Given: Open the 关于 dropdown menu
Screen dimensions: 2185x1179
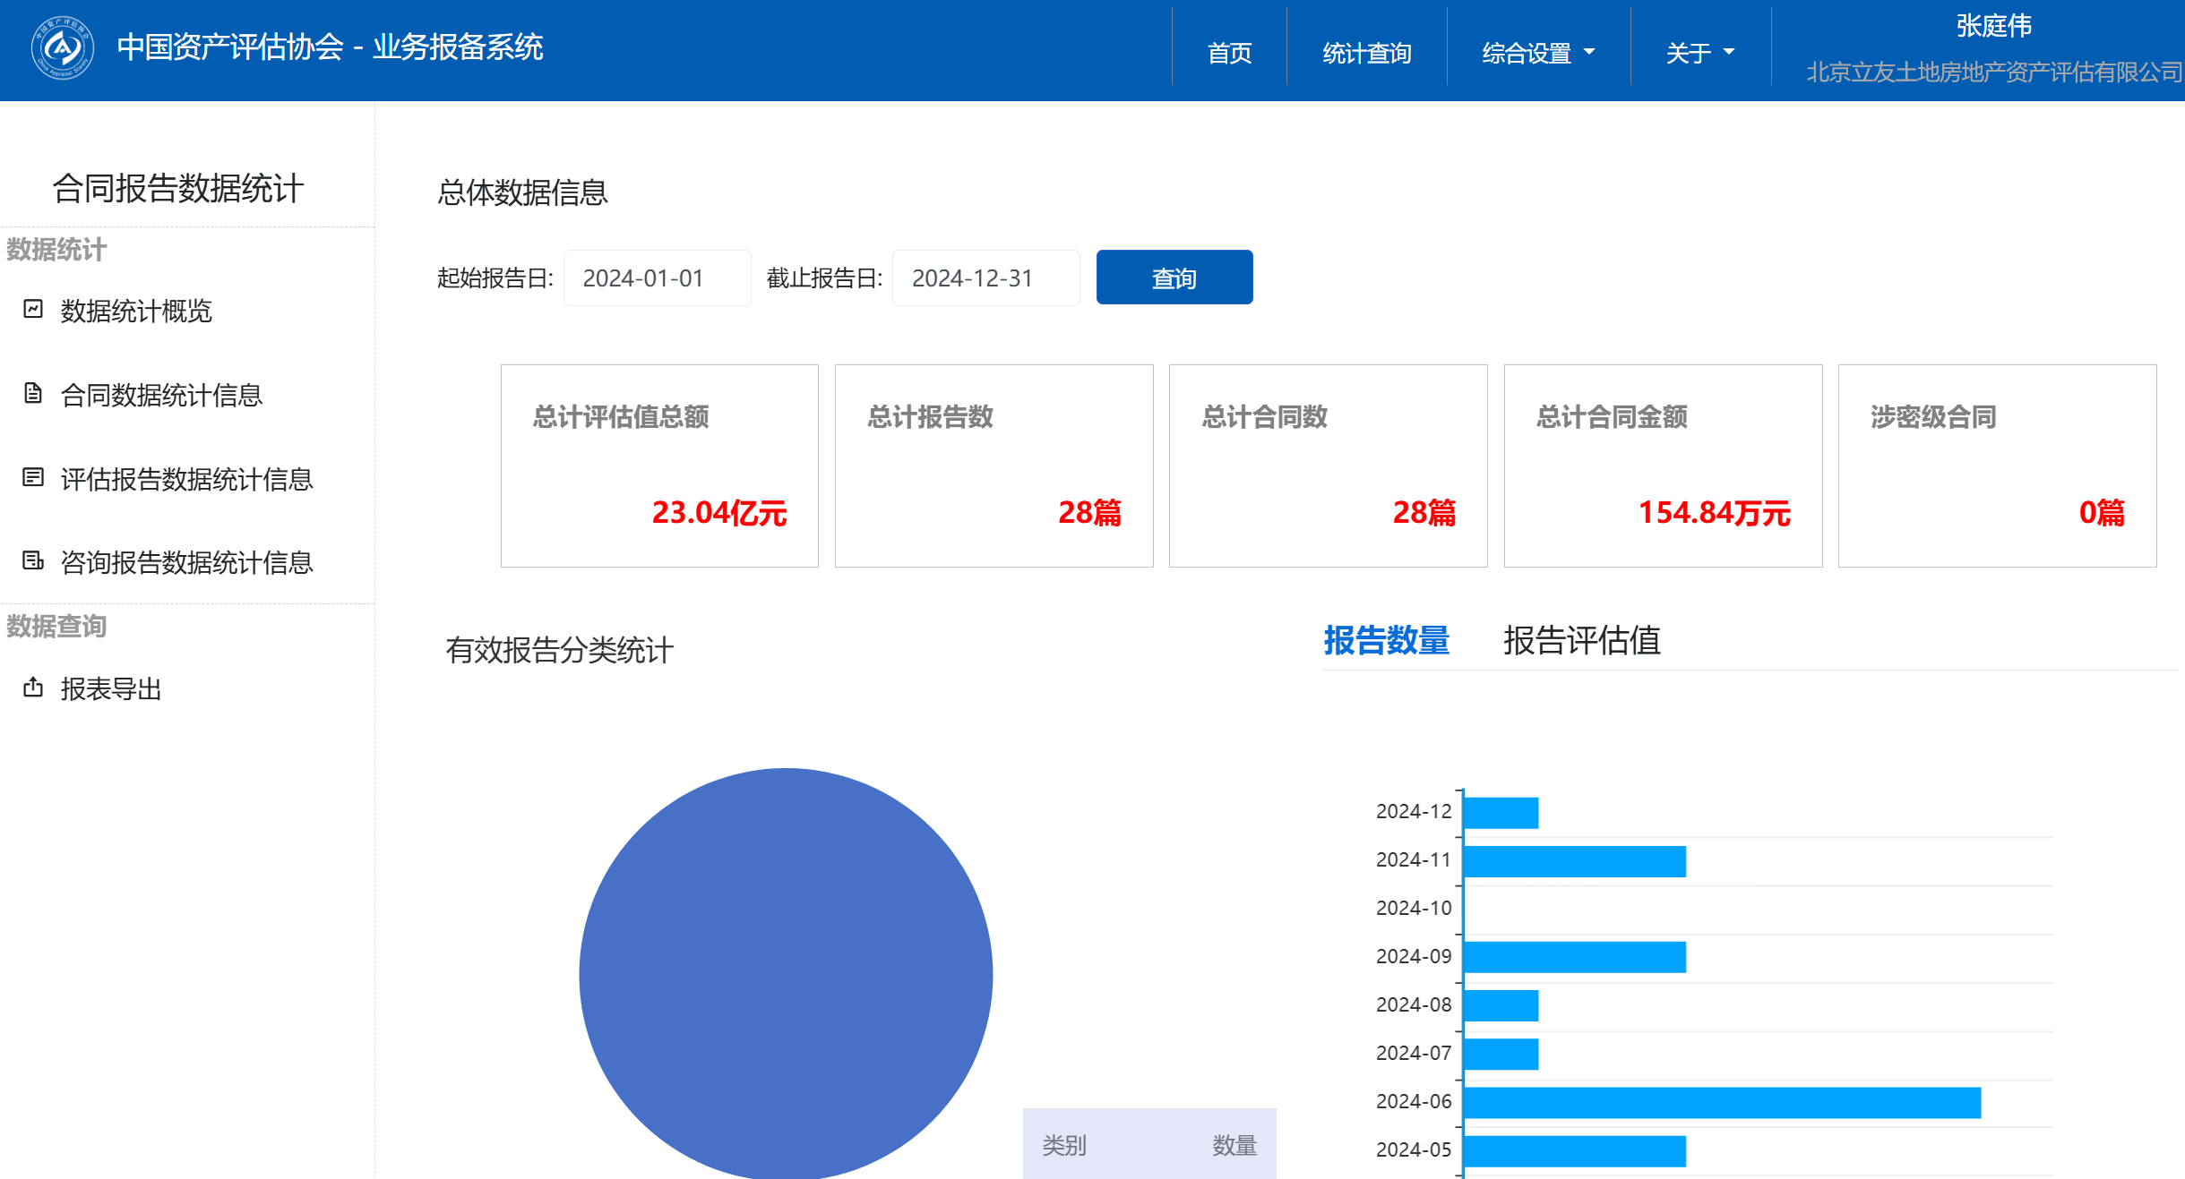Looking at the screenshot, I should pos(1699,53).
